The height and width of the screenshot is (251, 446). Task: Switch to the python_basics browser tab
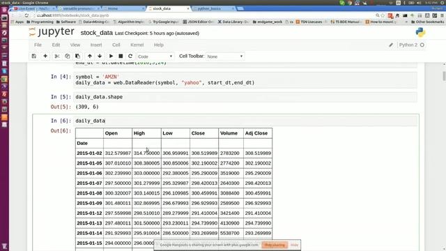tap(213, 8)
